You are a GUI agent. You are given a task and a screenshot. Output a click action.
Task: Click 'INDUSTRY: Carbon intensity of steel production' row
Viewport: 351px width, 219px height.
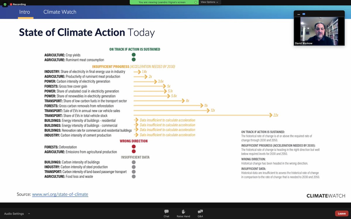click(76, 167)
